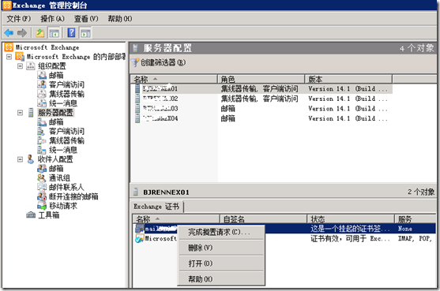Click the Up one level folder icon

40,33
